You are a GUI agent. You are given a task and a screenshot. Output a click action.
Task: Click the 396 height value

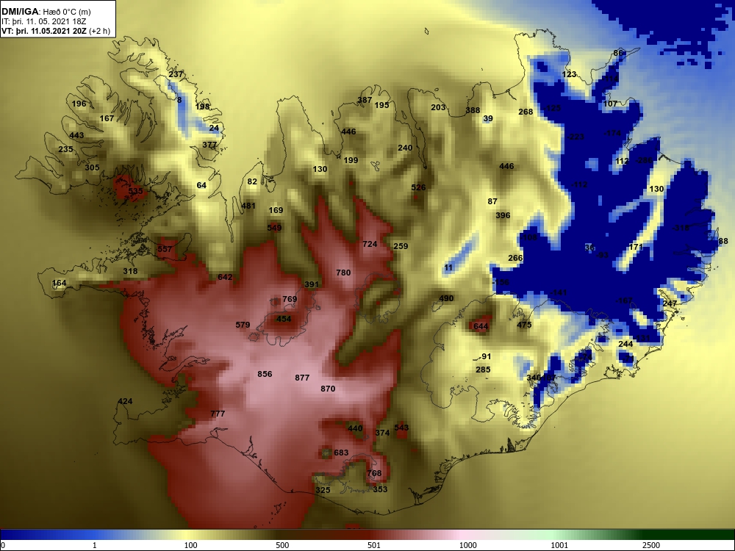click(x=503, y=216)
